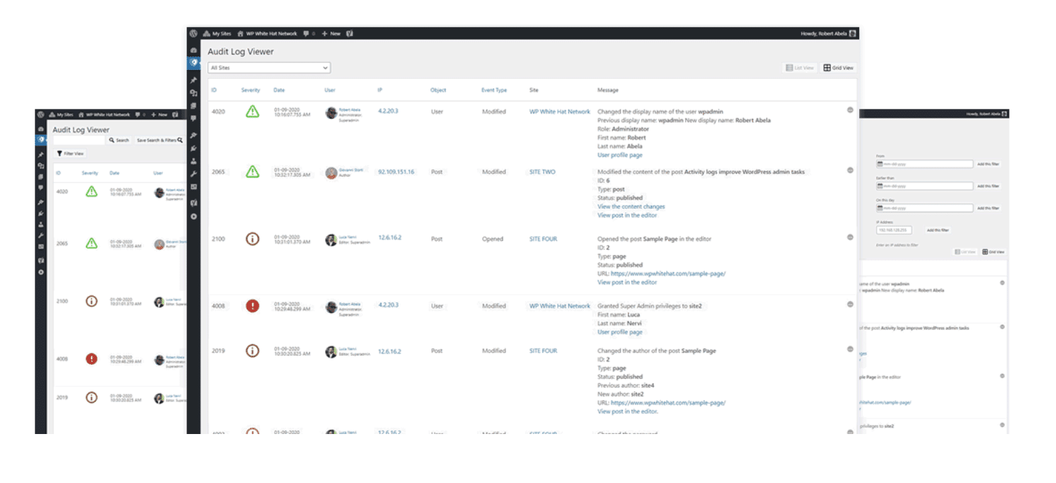Click the WordPress logo in the center window
1056x483 pixels.
point(193,33)
